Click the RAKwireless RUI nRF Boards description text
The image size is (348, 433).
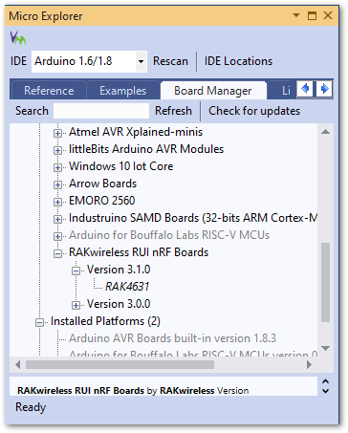pos(133,391)
